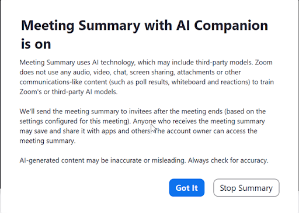Click the blue Got It button

[x=187, y=188]
